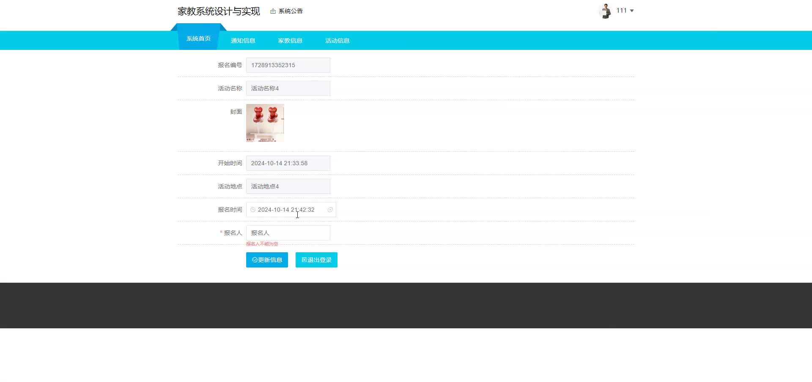The width and height of the screenshot is (812, 382).
Task: Click the 家教系统设计与实现 site title
Action: point(219,11)
